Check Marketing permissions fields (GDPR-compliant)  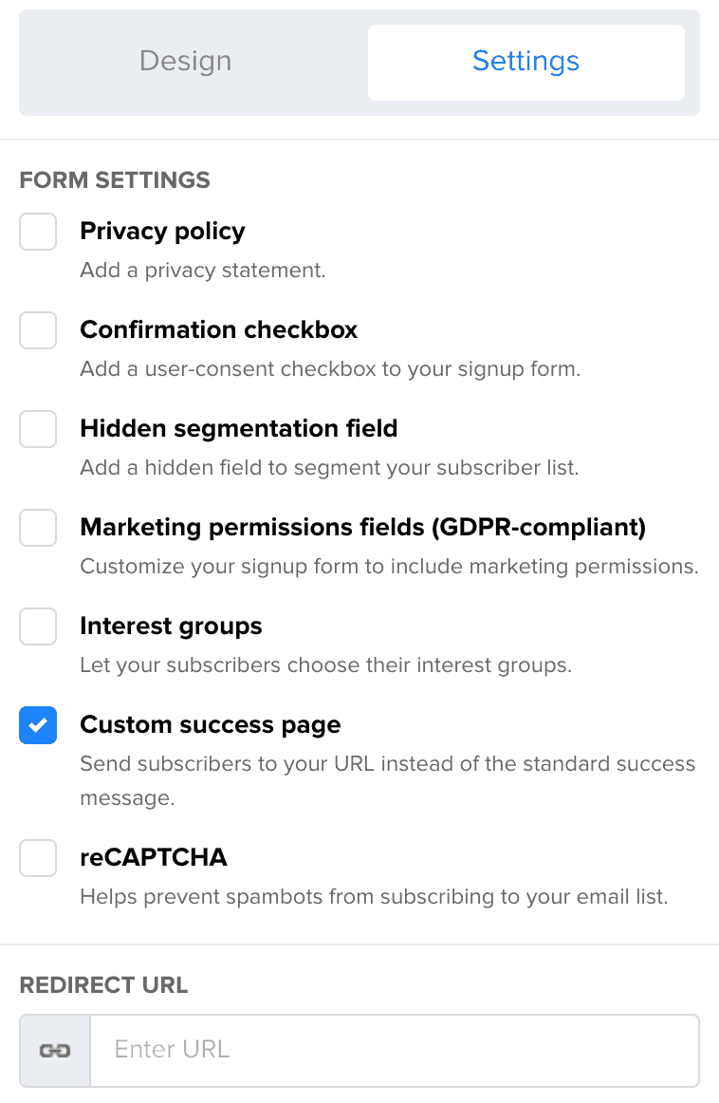click(x=38, y=528)
